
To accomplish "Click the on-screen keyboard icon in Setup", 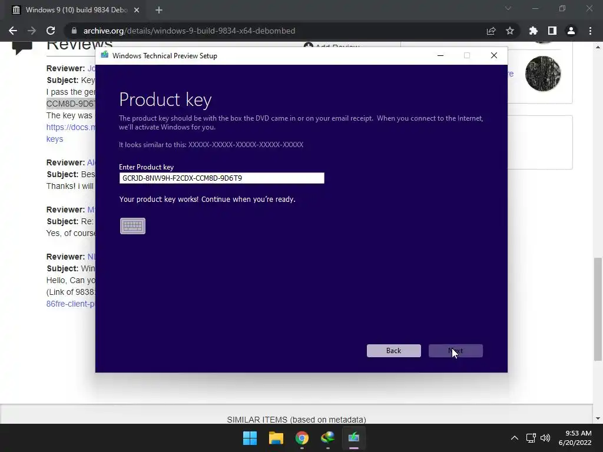I will click(132, 226).
